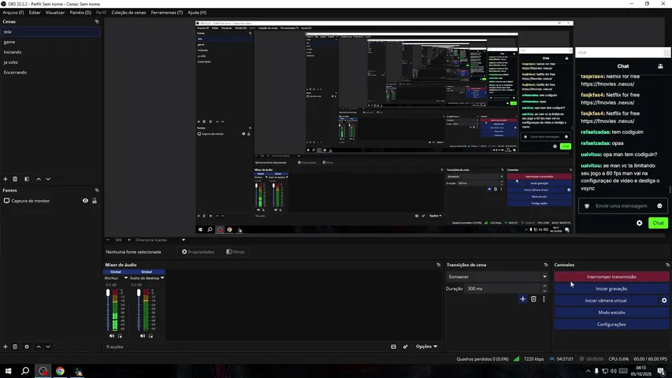Open Áudio do desktop options dropdown arrow
The image size is (672, 378).
(x=162, y=278)
